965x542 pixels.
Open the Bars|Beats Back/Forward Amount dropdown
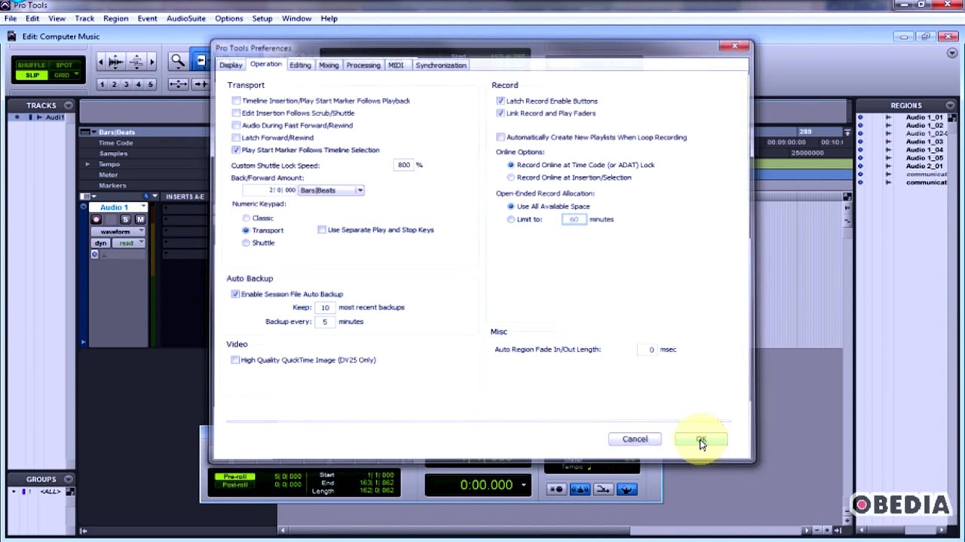(x=332, y=190)
